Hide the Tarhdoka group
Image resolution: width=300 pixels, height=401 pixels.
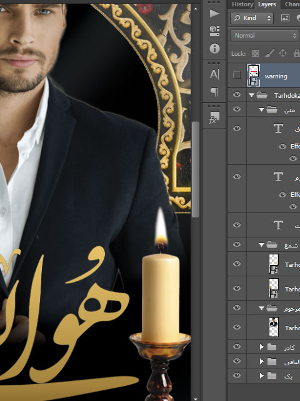(237, 95)
